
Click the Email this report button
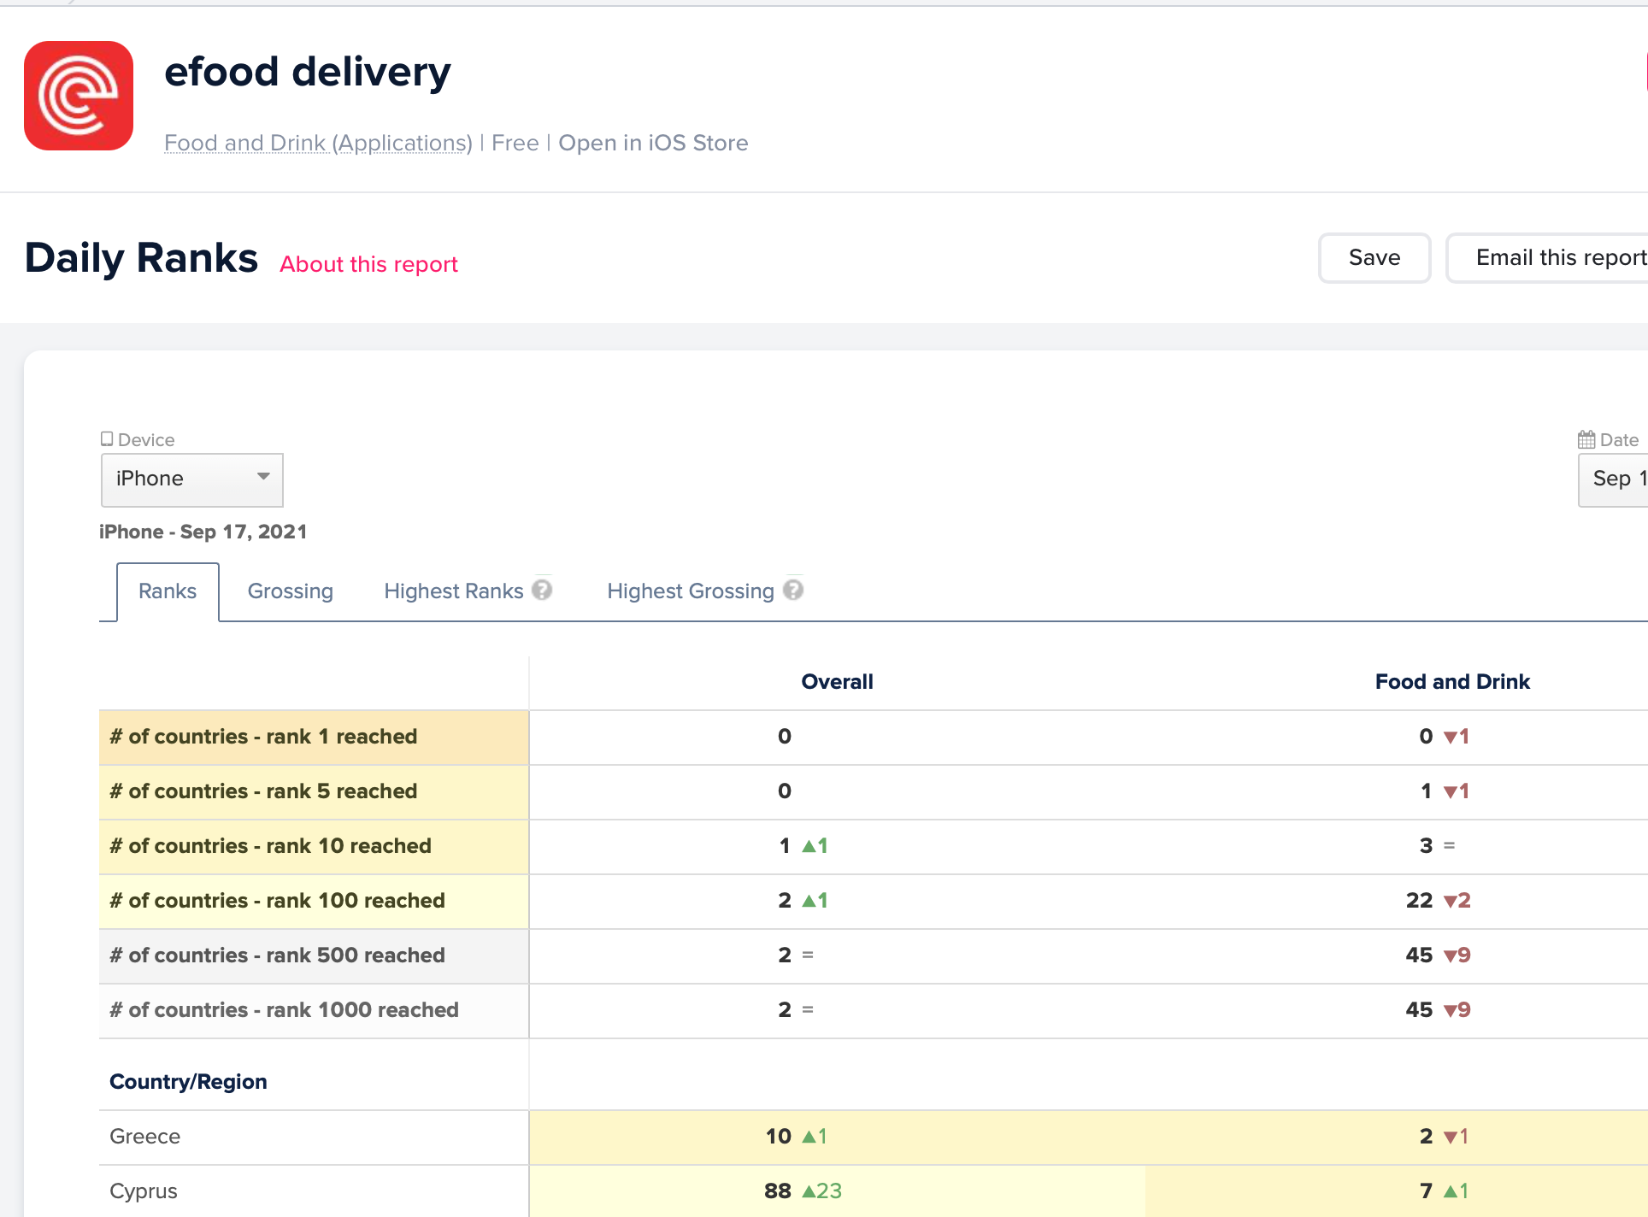[1547, 257]
